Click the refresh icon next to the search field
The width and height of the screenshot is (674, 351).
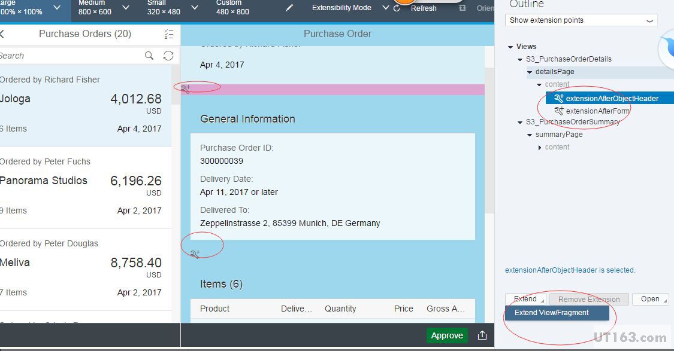coord(168,56)
